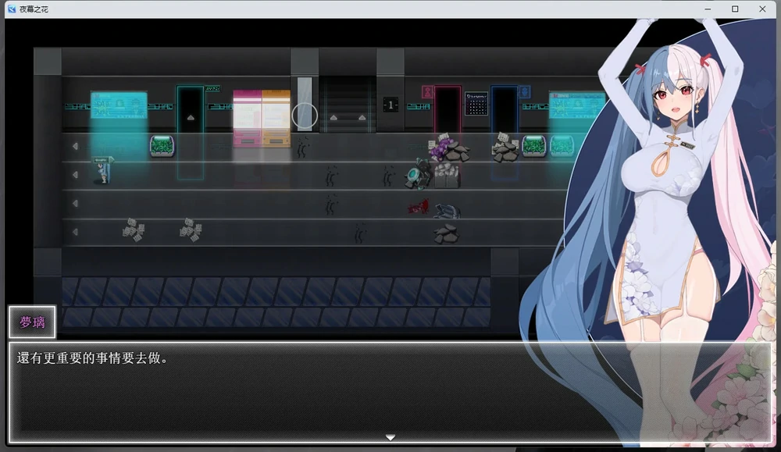Click the green plant container on the left
The width and height of the screenshot is (781, 452).
point(162,145)
